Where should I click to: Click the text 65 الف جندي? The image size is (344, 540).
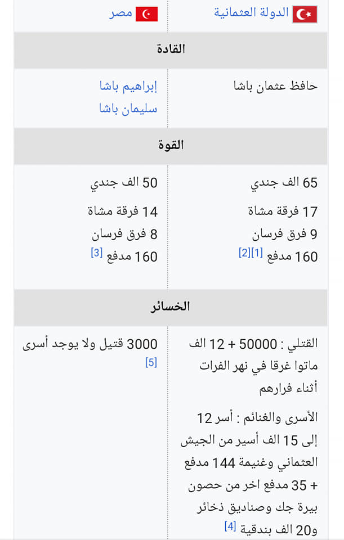click(284, 183)
